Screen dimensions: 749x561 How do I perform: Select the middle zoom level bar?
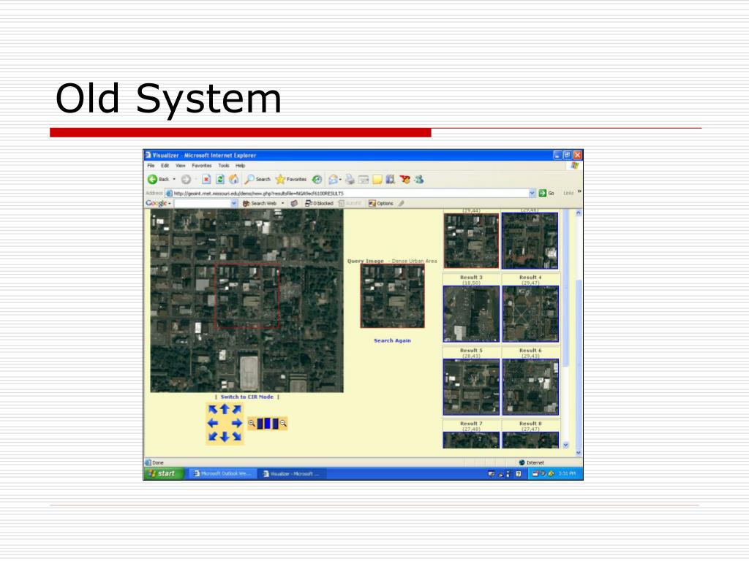(x=268, y=423)
